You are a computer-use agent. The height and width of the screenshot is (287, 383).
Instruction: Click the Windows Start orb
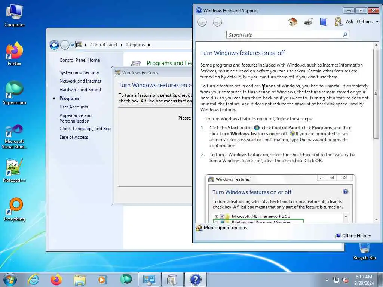10,280
